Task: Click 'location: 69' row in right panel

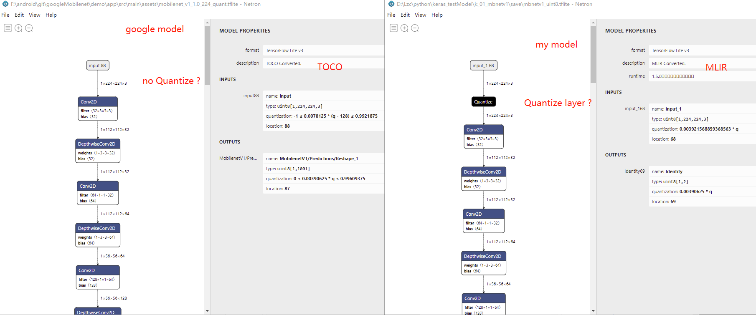Action: click(703, 202)
